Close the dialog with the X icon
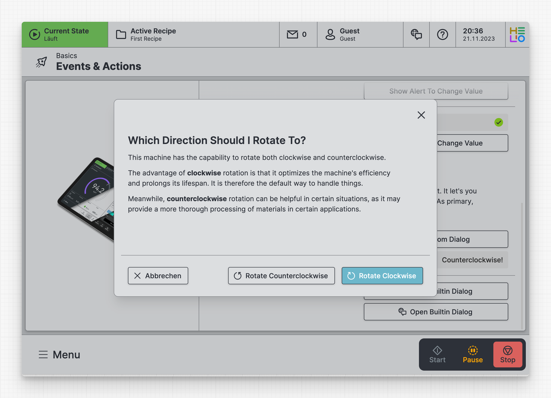This screenshot has height=398, width=551. coord(421,115)
